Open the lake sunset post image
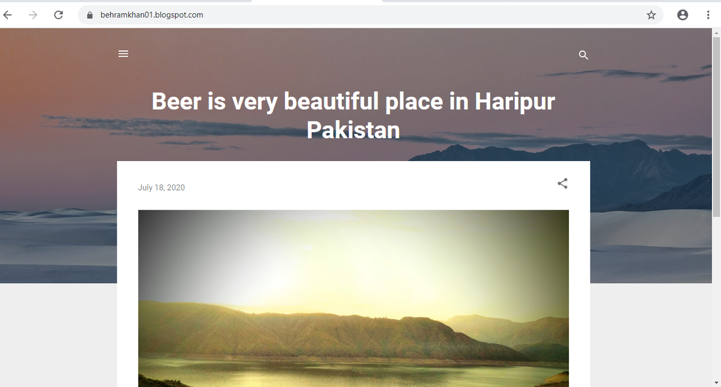 click(353, 298)
